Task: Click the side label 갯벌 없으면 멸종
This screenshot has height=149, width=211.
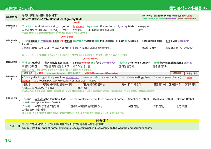Action: point(12,62)
